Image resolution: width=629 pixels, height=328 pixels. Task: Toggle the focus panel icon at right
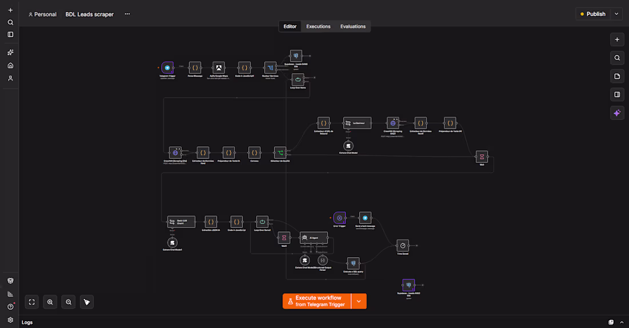[617, 95]
